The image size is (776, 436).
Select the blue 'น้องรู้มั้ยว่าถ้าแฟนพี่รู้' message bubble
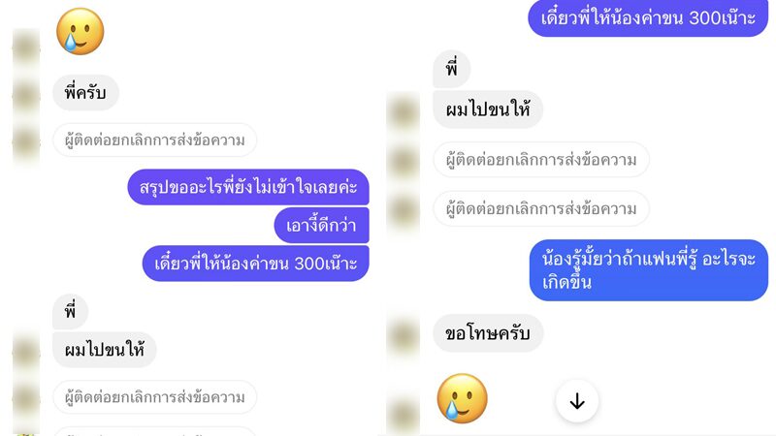coord(649,270)
